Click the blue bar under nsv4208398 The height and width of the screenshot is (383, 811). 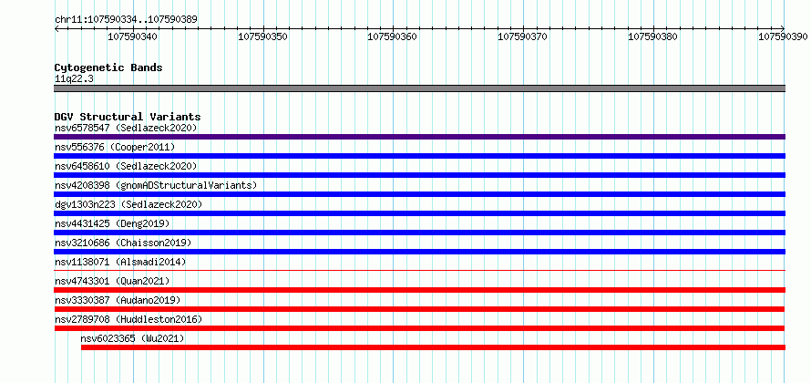(419, 194)
